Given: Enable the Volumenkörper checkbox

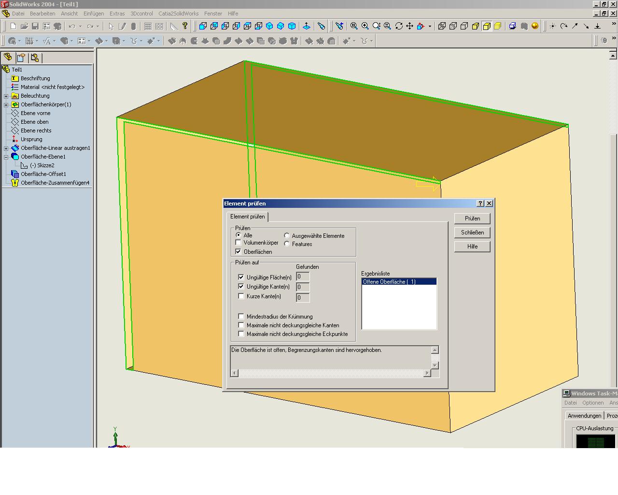Looking at the screenshot, I should coord(239,243).
